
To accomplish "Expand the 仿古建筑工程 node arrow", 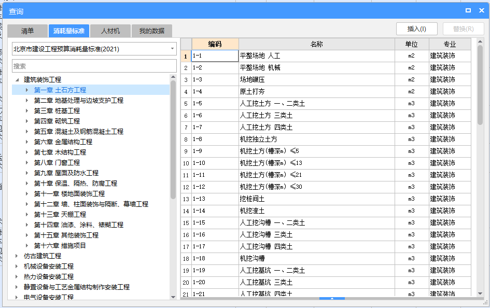I will [17, 256].
